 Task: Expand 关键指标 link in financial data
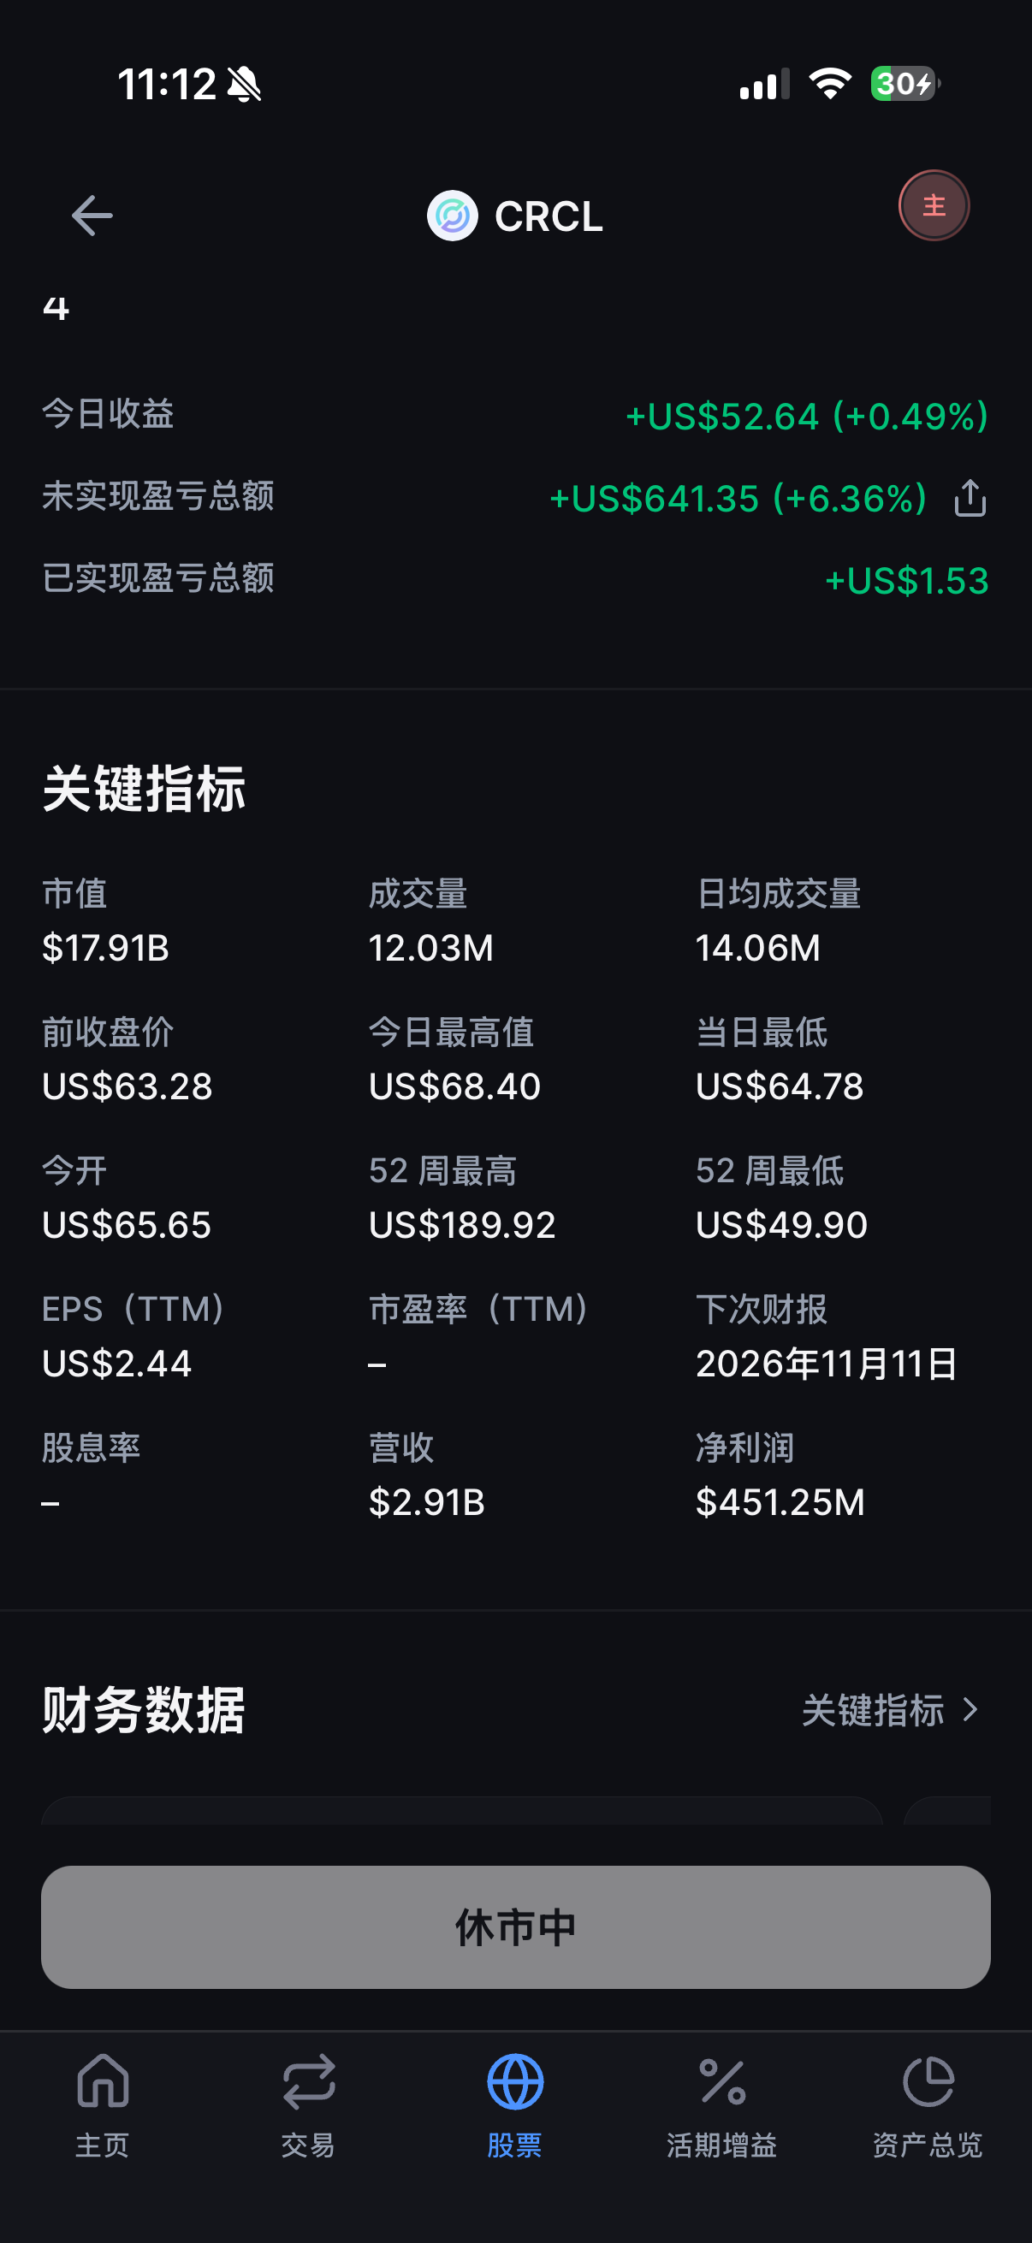coord(873,1710)
